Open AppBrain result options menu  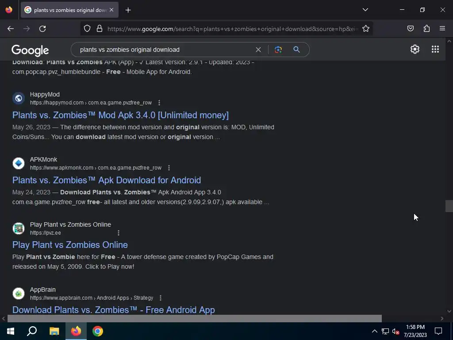click(x=160, y=298)
